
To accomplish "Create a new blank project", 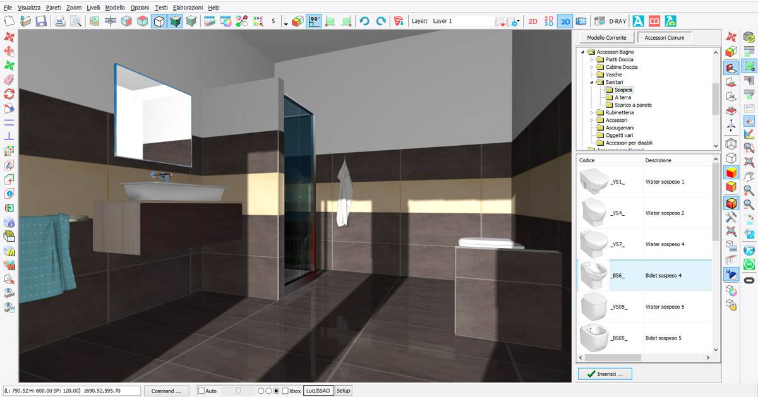I will pos(9,21).
